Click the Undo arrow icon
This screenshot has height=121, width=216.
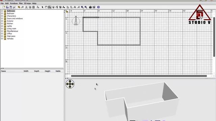coord(19,7)
